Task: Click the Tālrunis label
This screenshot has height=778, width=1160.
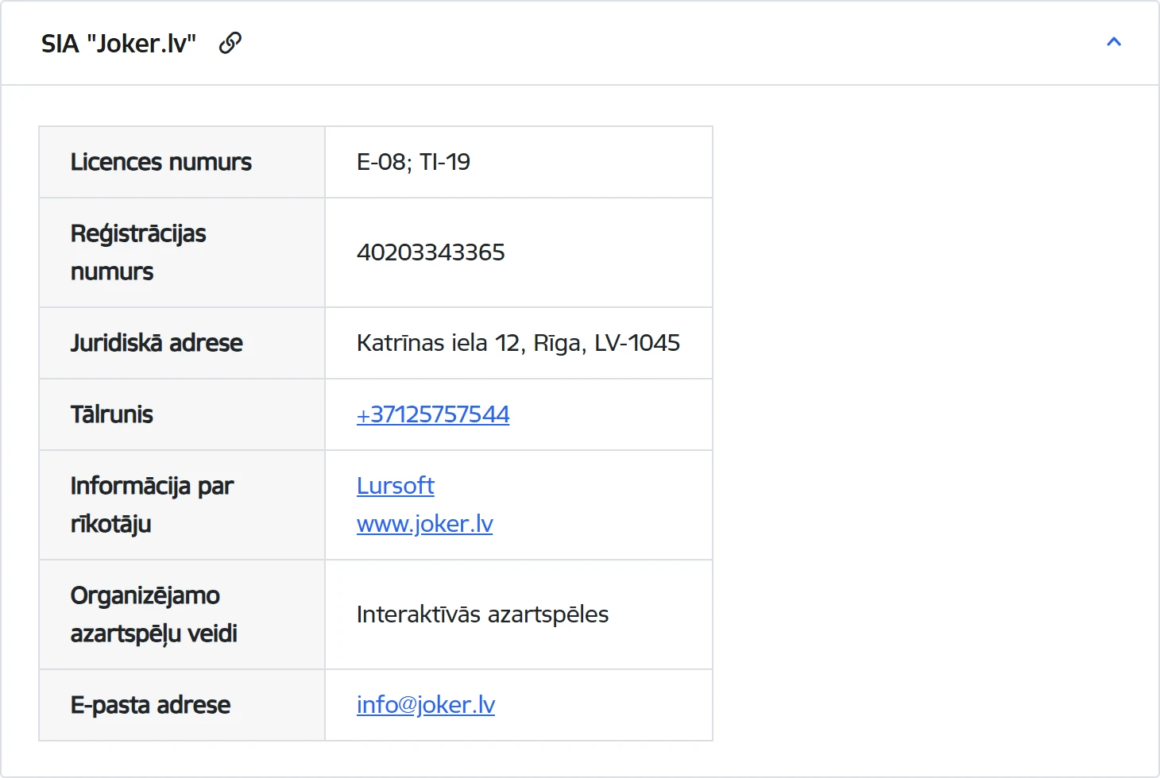Action: point(112,414)
